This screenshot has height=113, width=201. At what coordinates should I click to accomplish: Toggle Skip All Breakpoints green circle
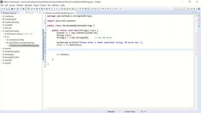pos(23,9)
